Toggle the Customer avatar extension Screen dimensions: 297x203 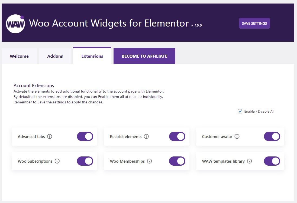[272, 136]
